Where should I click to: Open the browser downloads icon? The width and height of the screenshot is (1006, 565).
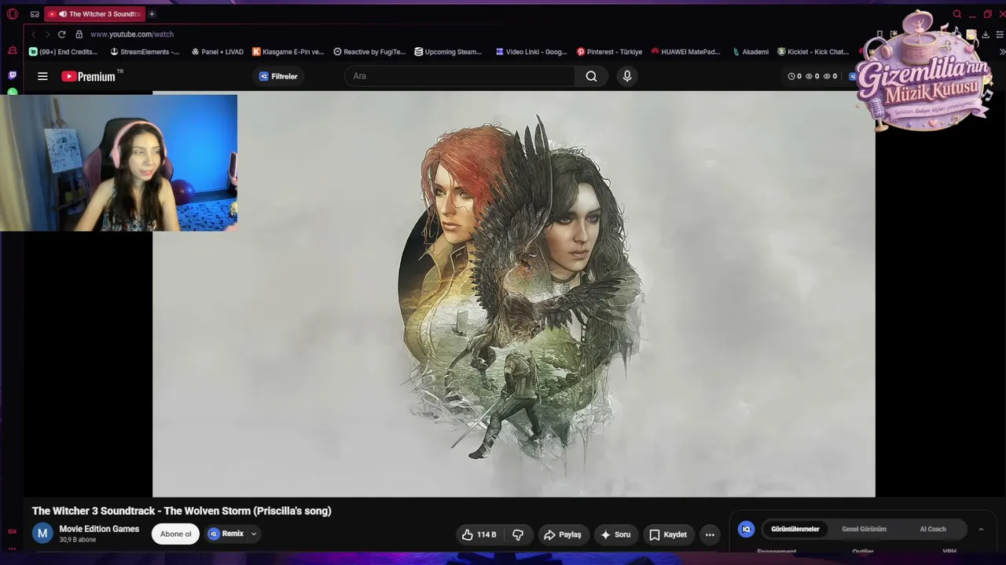(x=986, y=35)
